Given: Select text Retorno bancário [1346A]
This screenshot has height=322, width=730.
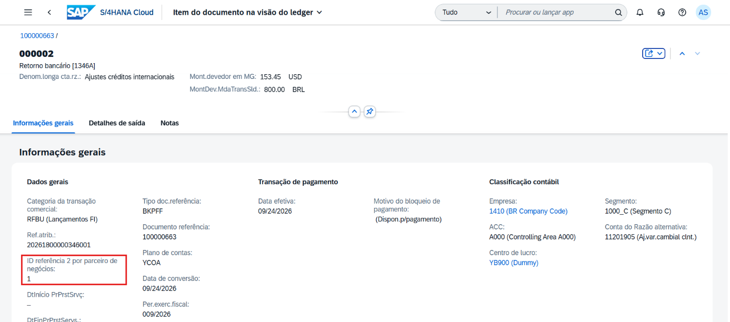Looking at the screenshot, I should [x=57, y=66].
